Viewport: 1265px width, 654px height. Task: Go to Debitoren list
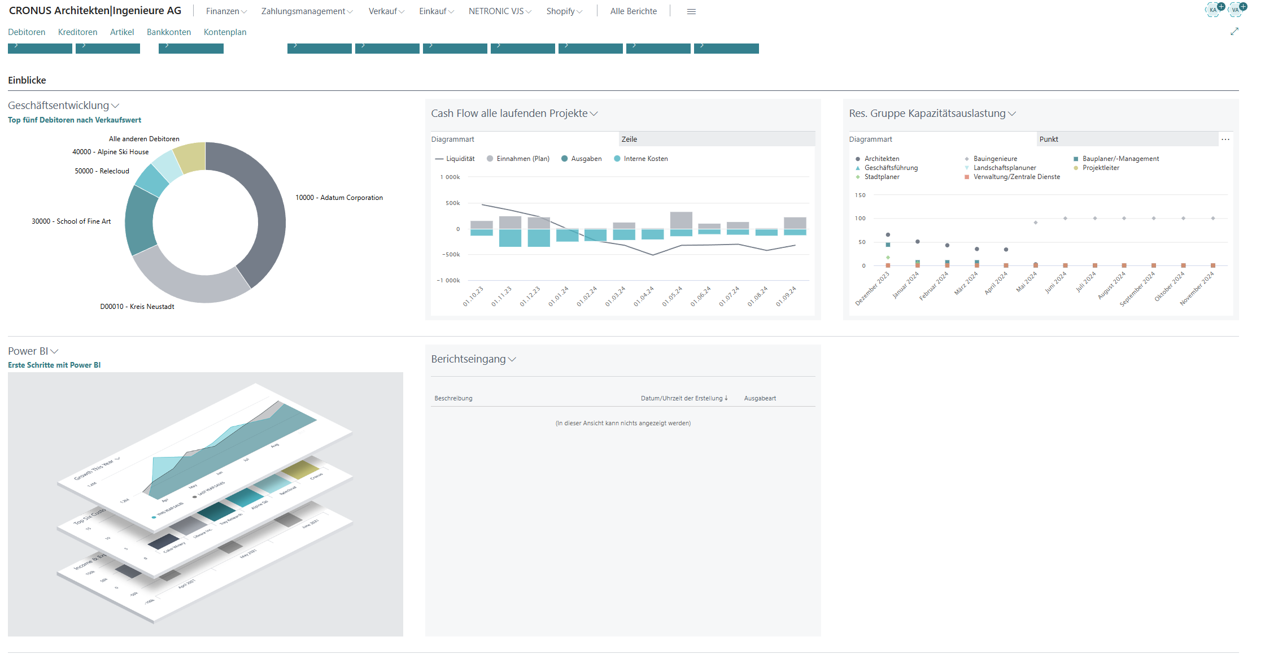(x=27, y=32)
